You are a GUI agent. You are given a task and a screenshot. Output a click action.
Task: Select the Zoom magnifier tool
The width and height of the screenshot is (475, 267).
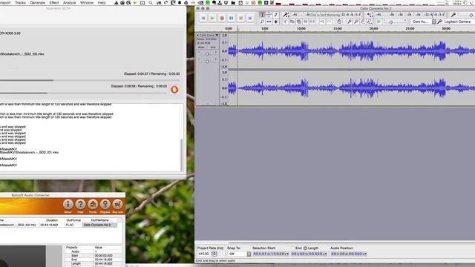point(262,22)
